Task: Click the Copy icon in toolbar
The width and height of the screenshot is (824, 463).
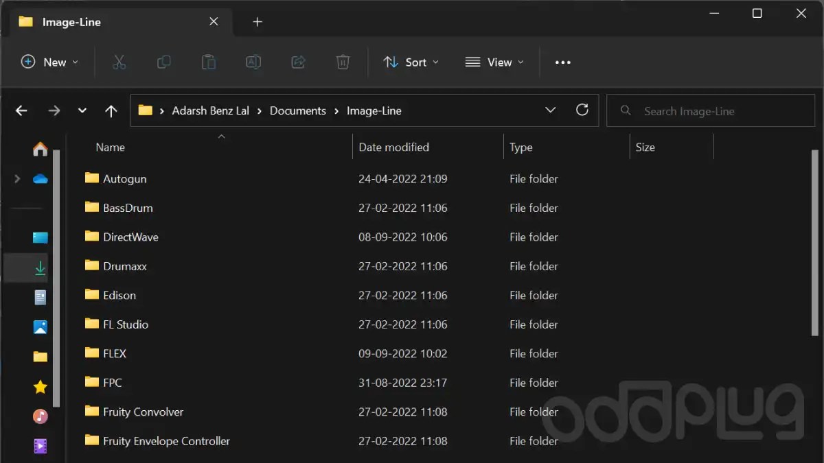Action: click(x=163, y=62)
